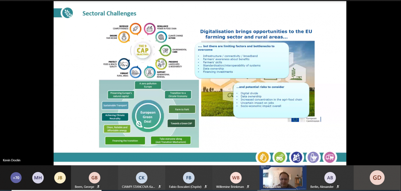This screenshot has height=191, width=401.
Task: Click muted mic icon beside Fabio Boscaleri
Action: (206, 187)
